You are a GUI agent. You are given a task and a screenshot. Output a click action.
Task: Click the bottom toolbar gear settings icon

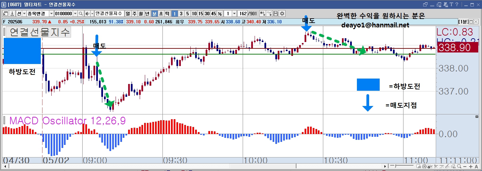click(x=424, y=166)
